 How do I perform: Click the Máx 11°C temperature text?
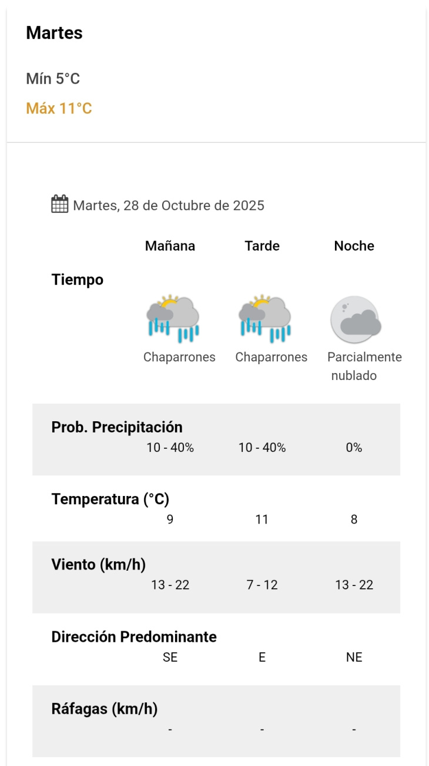[x=59, y=109]
